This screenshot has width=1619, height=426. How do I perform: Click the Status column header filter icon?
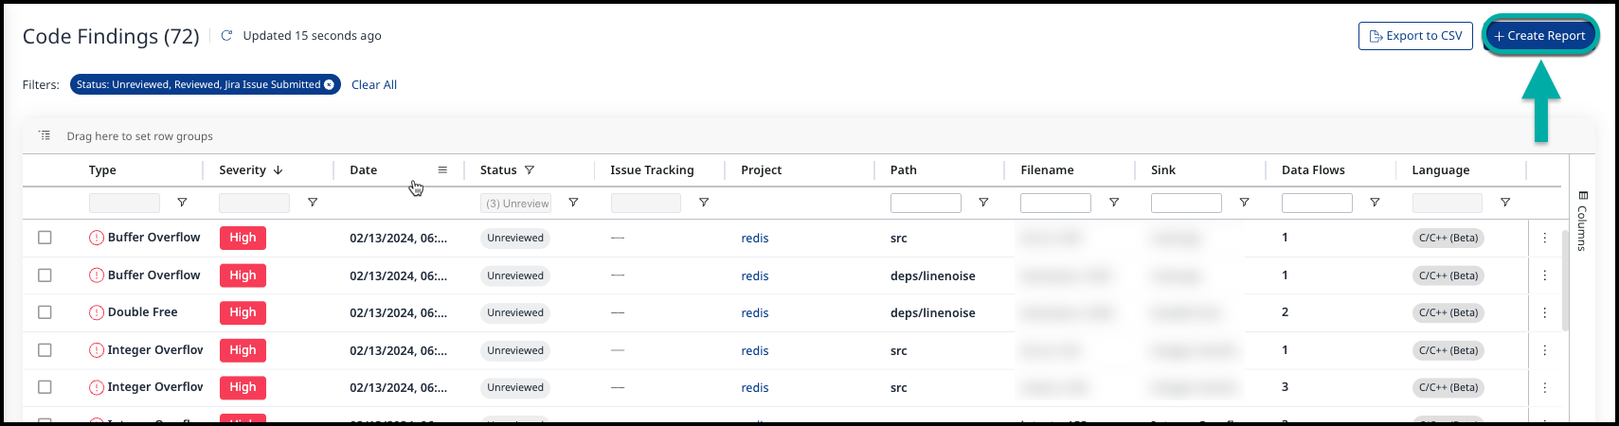point(530,170)
